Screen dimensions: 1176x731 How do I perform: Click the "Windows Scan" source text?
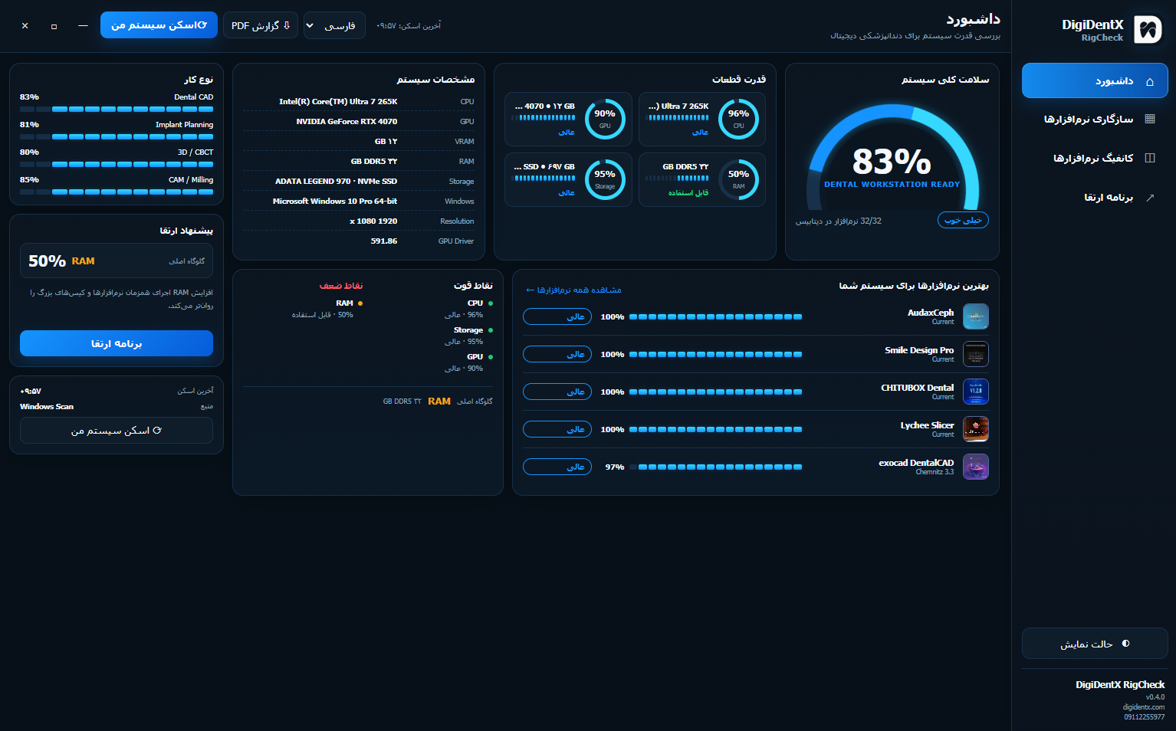[47, 407]
